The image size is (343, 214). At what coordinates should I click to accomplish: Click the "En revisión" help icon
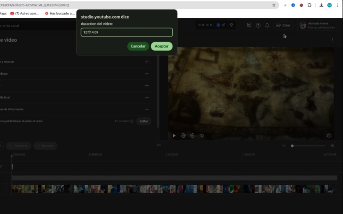coord(131,121)
